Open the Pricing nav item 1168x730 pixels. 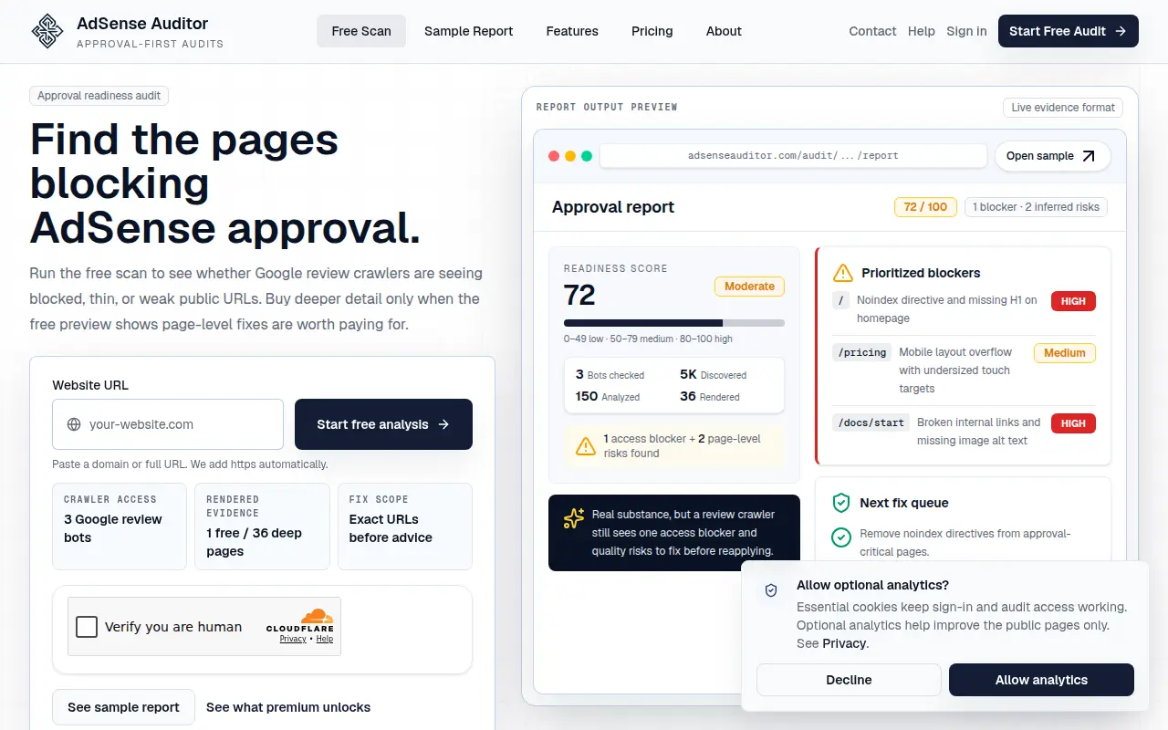pyautogui.click(x=652, y=31)
